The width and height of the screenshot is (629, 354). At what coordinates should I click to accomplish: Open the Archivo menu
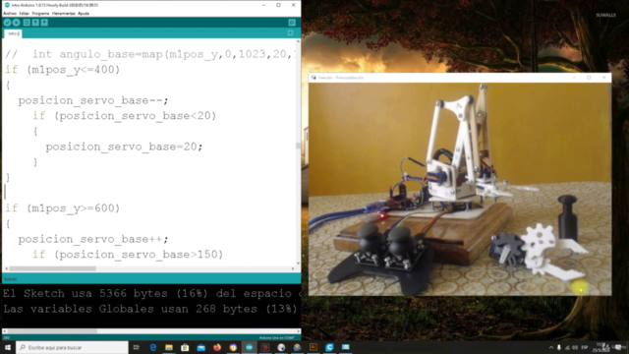point(10,13)
